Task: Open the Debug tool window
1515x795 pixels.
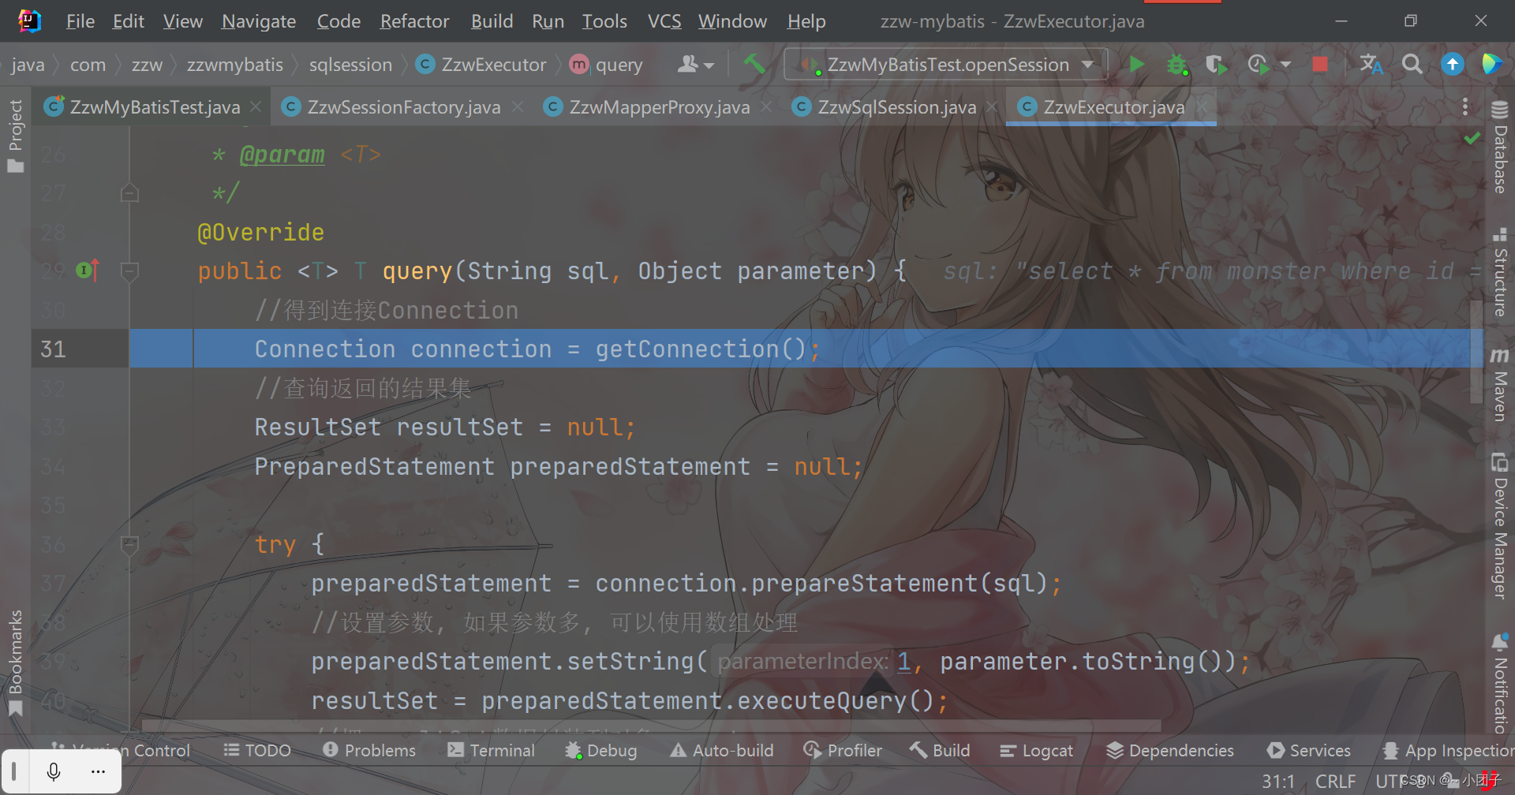Action: pos(601,750)
